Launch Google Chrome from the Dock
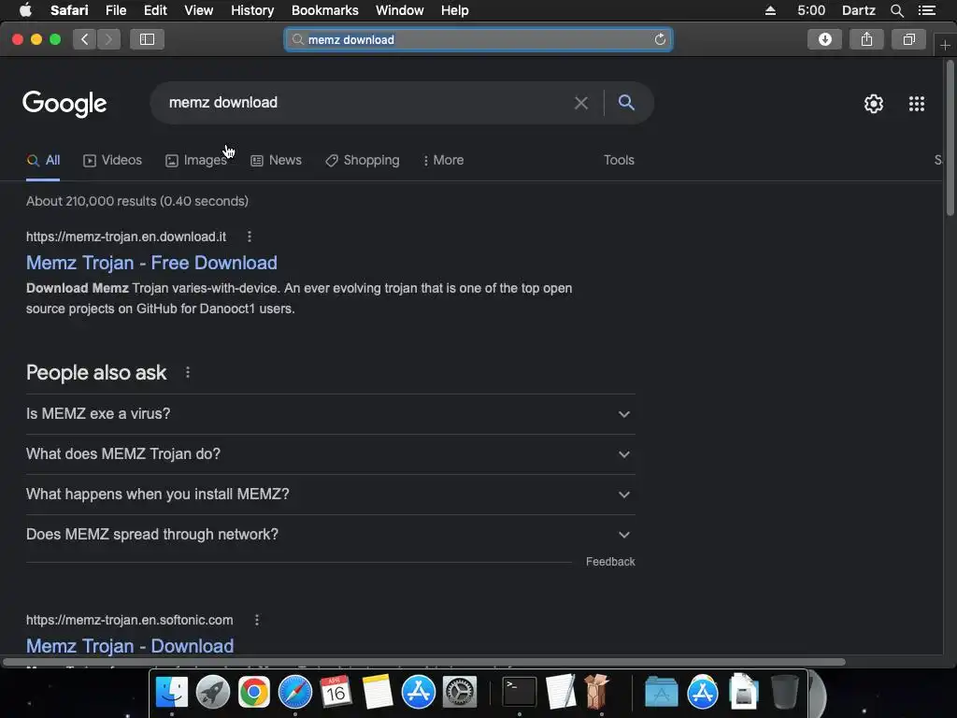Screen dimensions: 957x718 pos(254,693)
